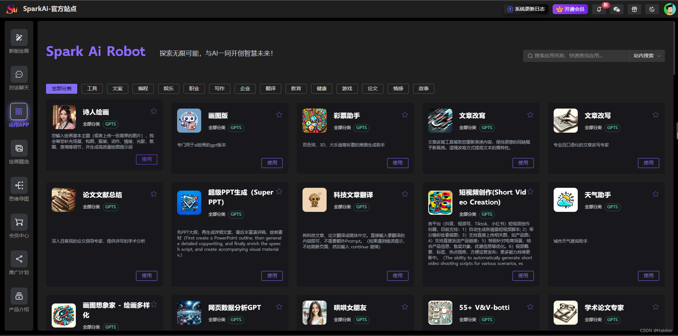Open 超级PPT生成 thumbnail
The image size is (678, 336).
click(189, 203)
